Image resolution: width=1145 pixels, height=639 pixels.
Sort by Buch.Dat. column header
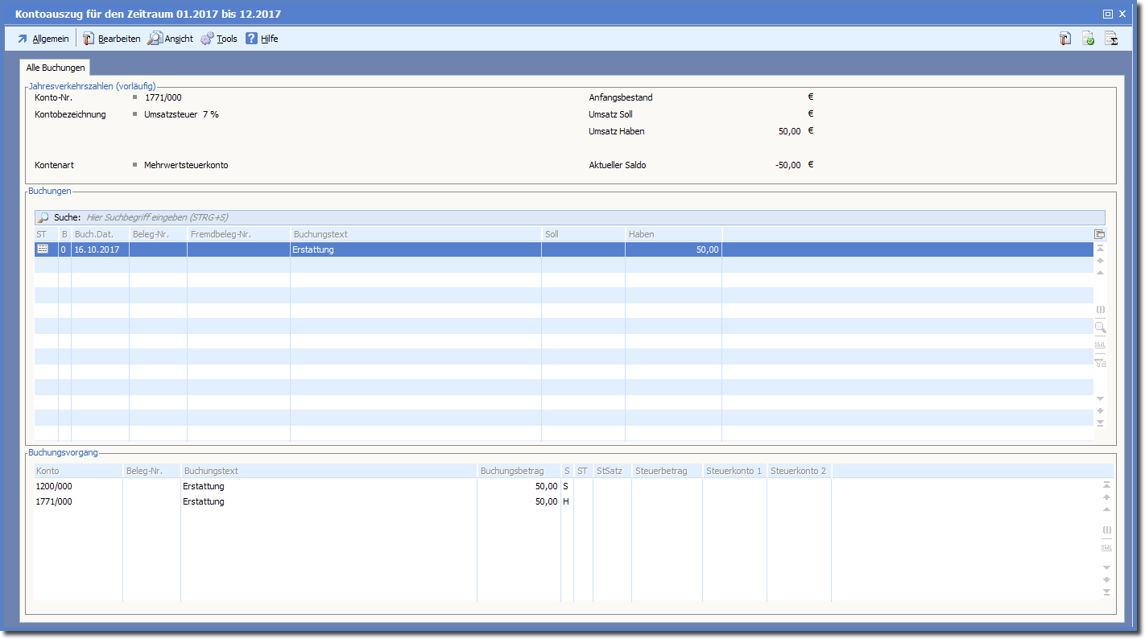click(100, 234)
